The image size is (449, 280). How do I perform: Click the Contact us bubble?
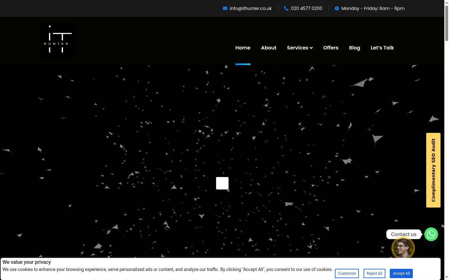pyautogui.click(x=404, y=234)
